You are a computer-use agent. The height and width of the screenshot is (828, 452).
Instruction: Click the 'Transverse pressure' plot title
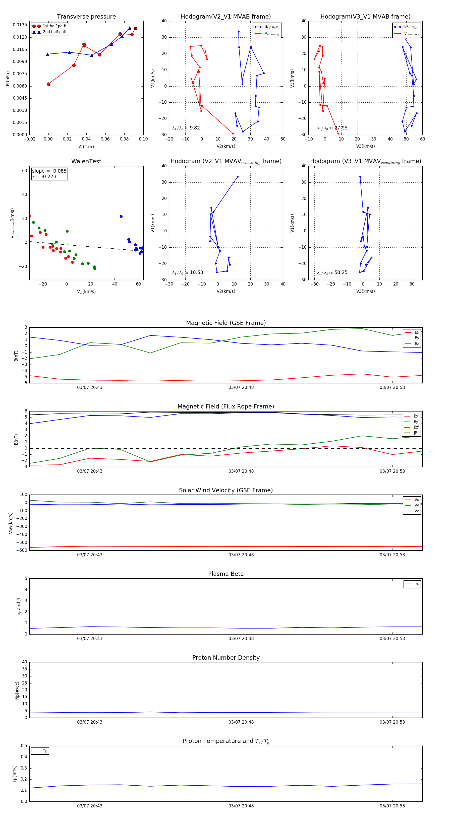pos(86,17)
